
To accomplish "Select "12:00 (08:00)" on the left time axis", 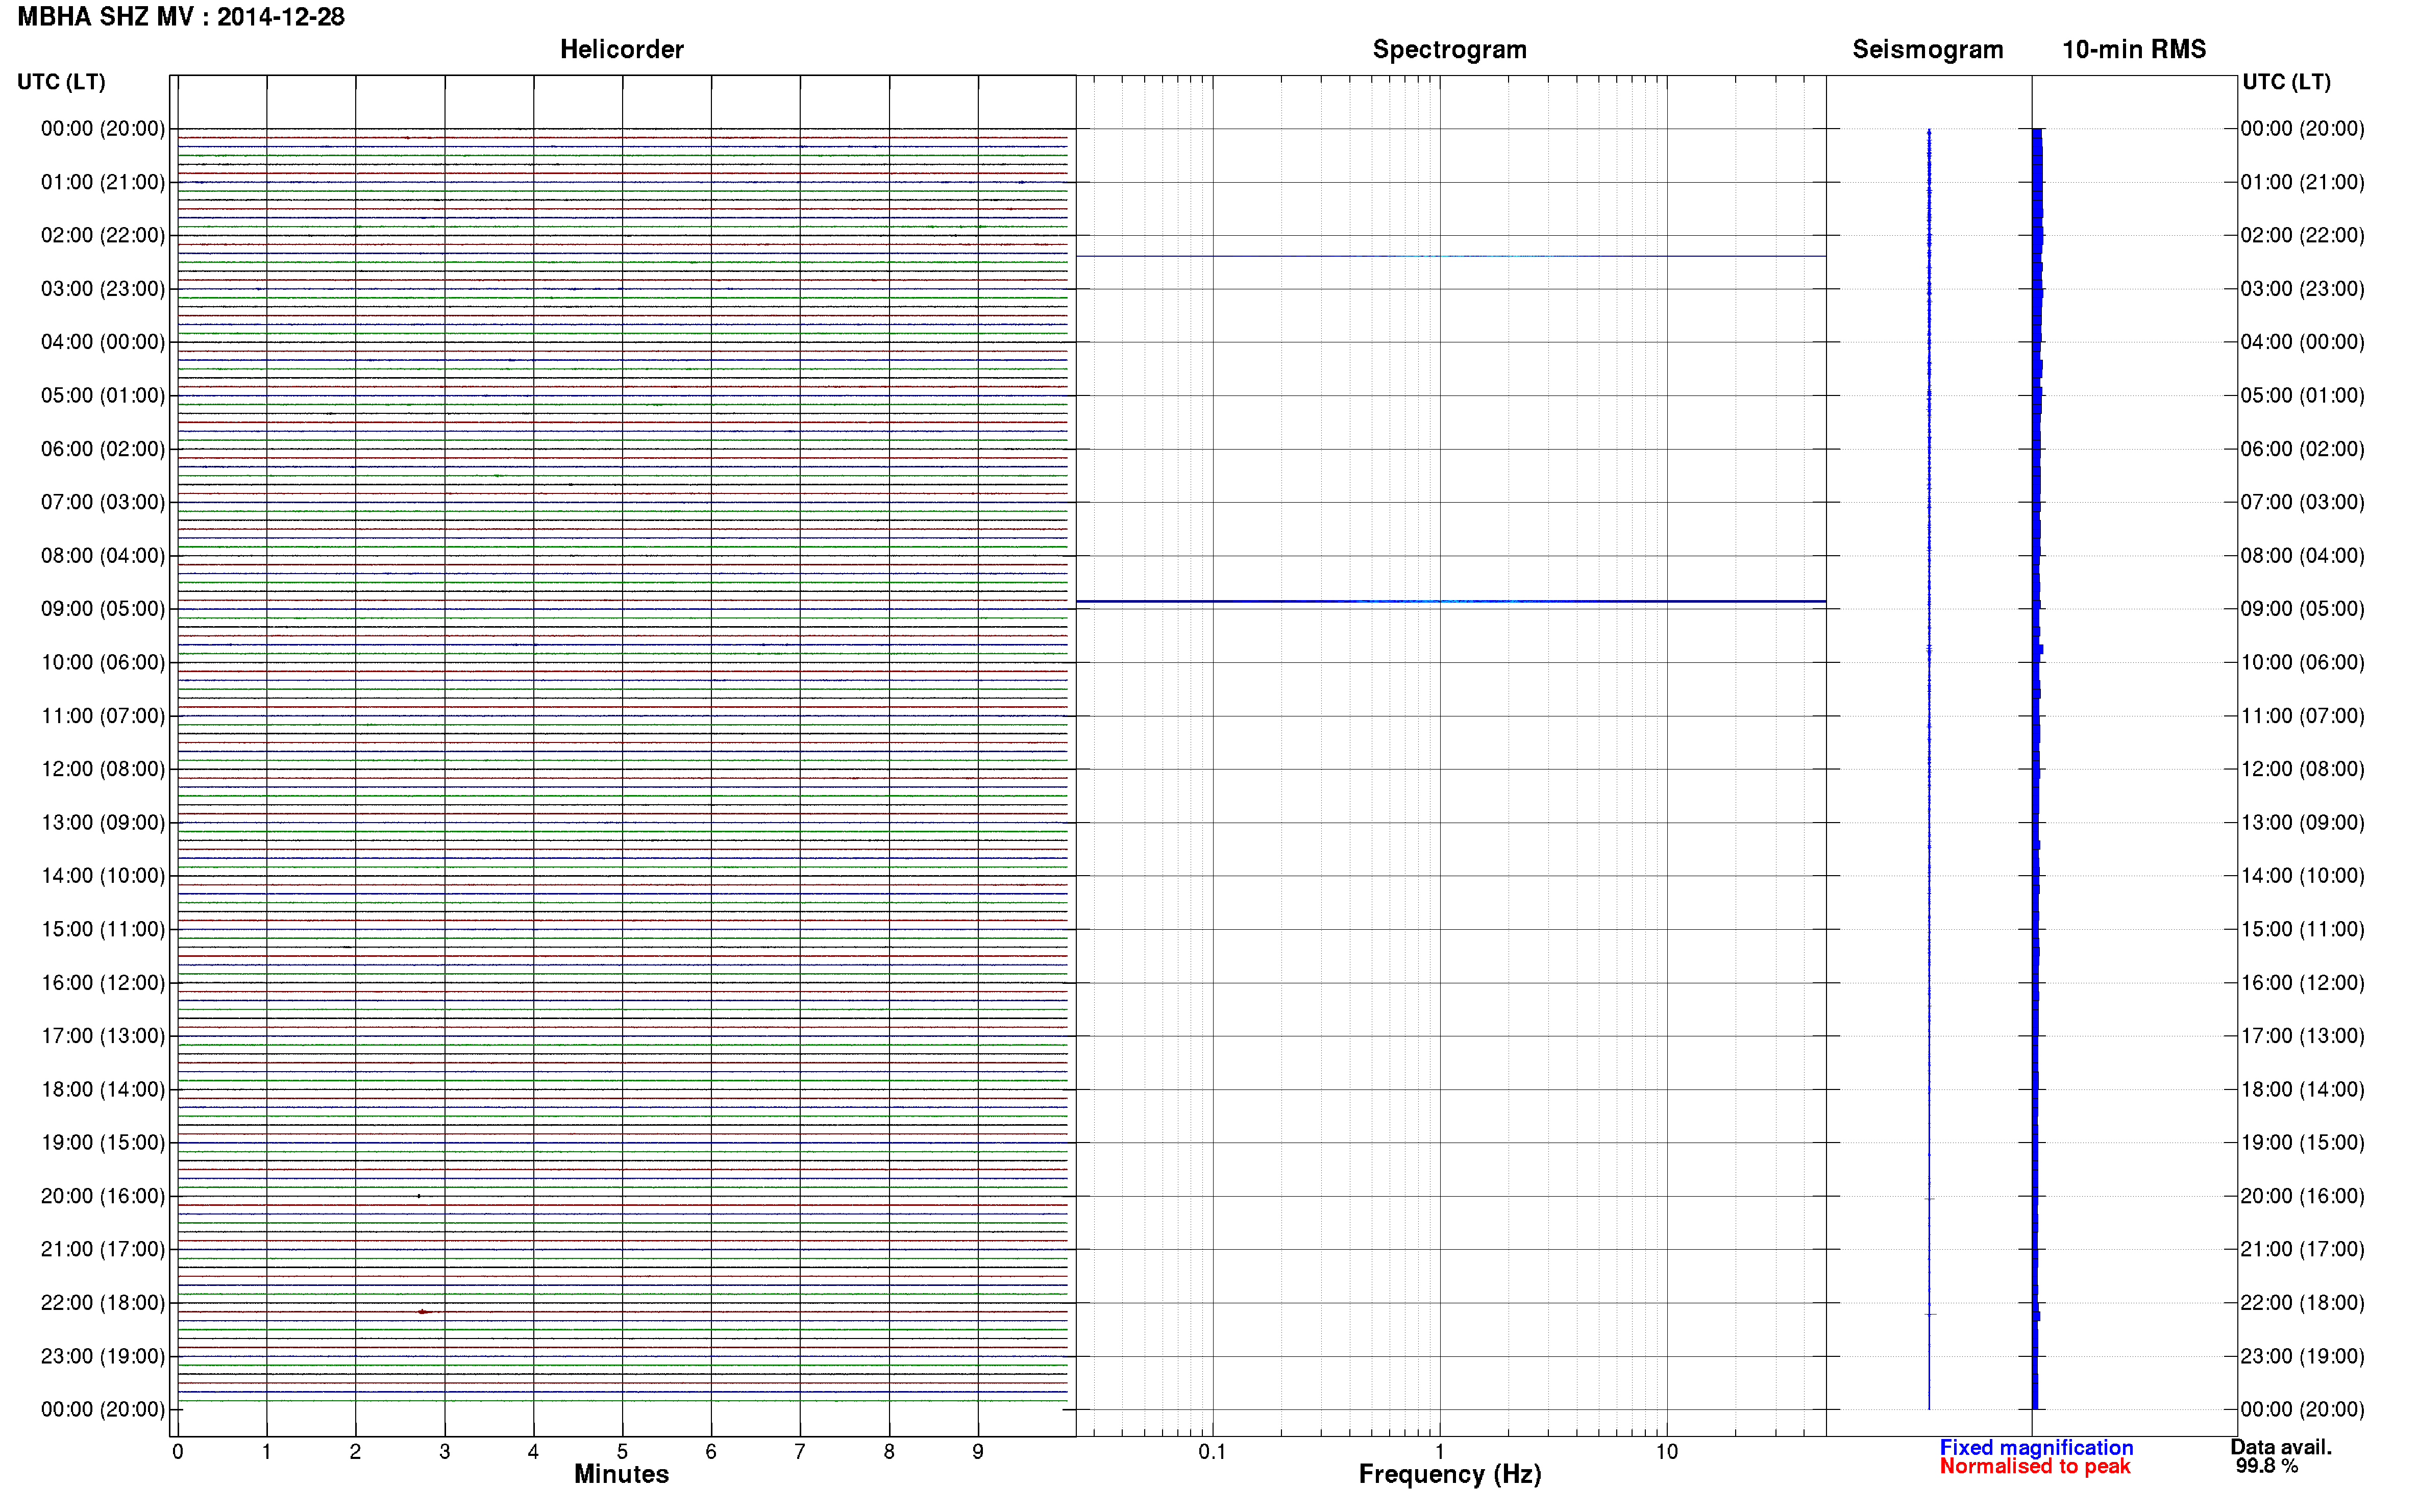I will pos(103,769).
